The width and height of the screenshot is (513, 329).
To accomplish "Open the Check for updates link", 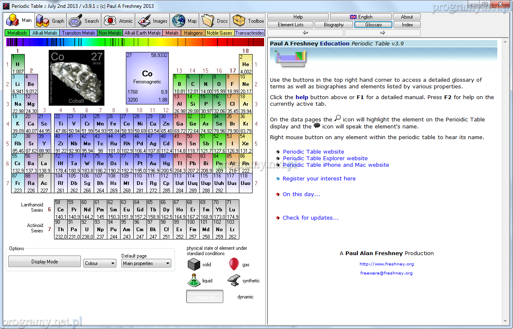I will pyautogui.click(x=310, y=218).
